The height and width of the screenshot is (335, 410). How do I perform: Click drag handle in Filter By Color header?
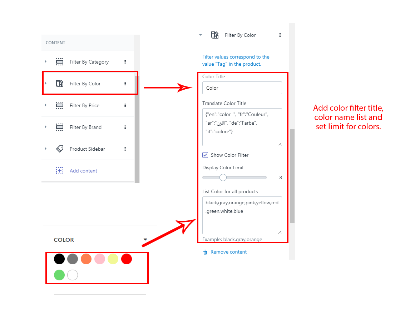click(280, 35)
